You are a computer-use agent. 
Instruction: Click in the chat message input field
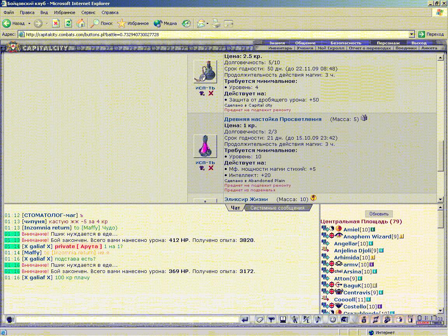click(127, 320)
